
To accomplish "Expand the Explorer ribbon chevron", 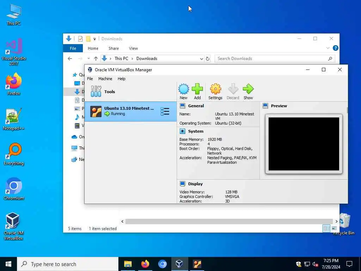I will click(328, 48).
